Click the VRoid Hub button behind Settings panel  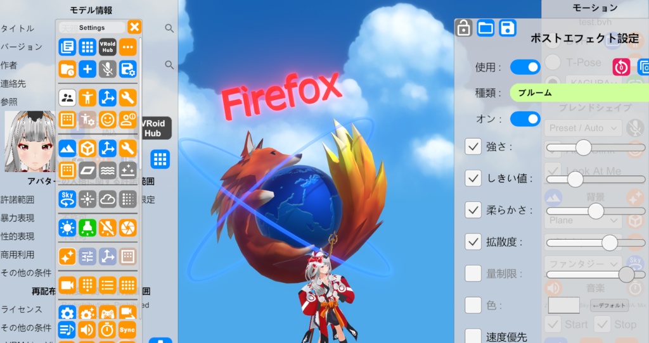click(156, 128)
